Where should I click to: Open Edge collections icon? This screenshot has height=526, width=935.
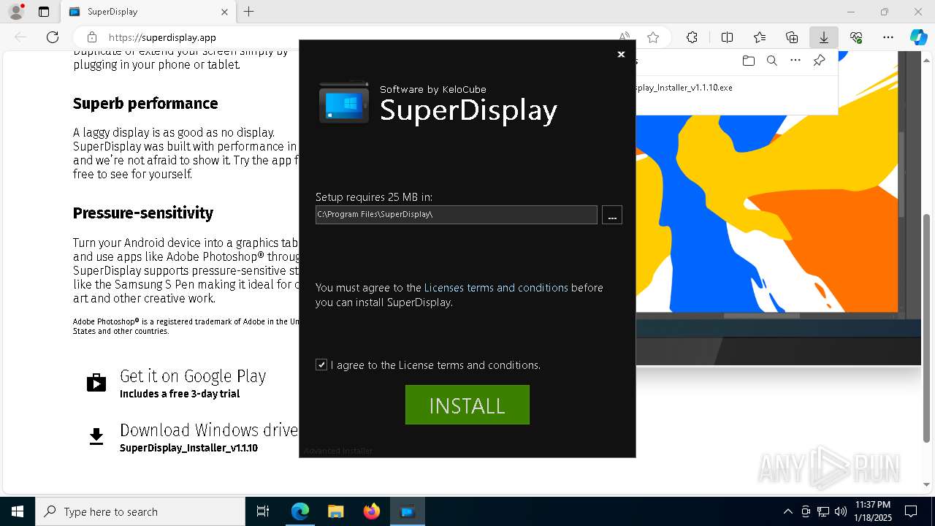[x=792, y=37]
